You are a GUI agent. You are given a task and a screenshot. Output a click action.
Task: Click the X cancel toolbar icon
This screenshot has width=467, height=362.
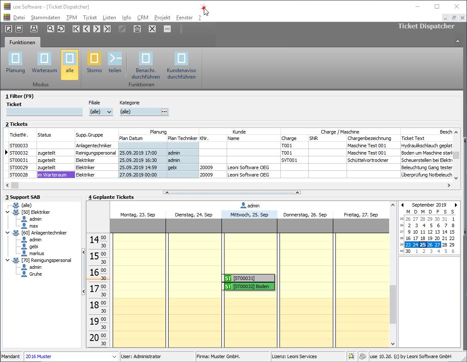coord(152,29)
